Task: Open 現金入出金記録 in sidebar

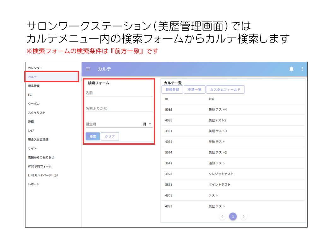Action: (38, 140)
